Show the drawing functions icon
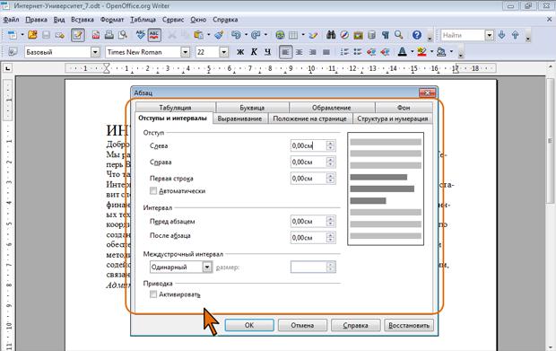The height and width of the screenshot is (351, 556). (313, 35)
